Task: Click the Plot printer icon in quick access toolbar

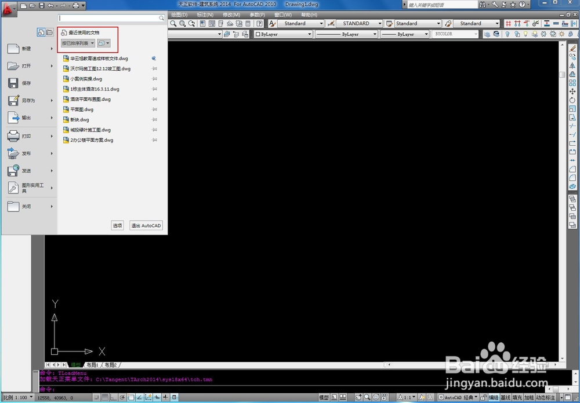Action: pyautogui.click(x=76, y=6)
